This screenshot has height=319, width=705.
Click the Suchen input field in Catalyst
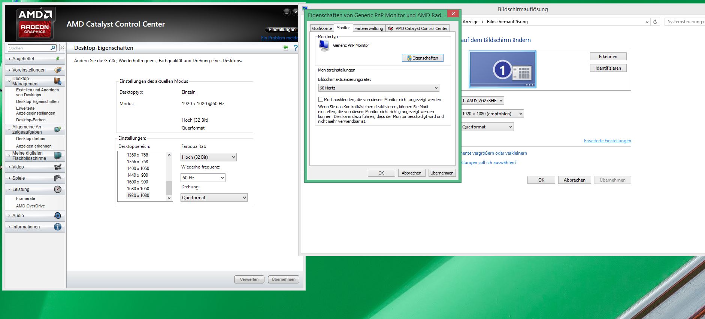click(29, 48)
